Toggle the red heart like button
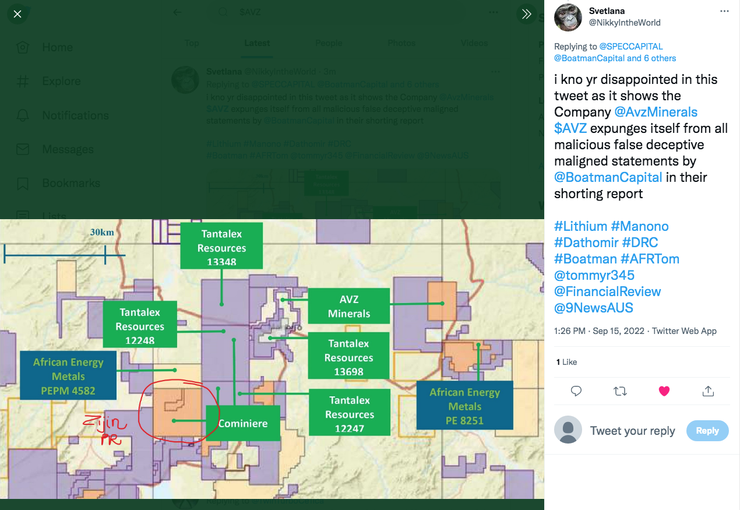The image size is (740, 510). (x=664, y=391)
